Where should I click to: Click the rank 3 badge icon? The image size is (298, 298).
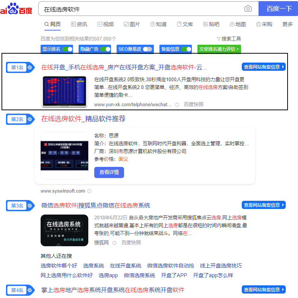tap(20, 206)
